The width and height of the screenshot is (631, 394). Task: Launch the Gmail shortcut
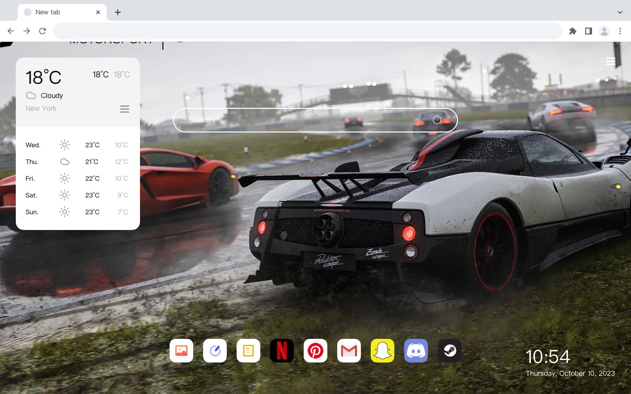(x=349, y=351)
